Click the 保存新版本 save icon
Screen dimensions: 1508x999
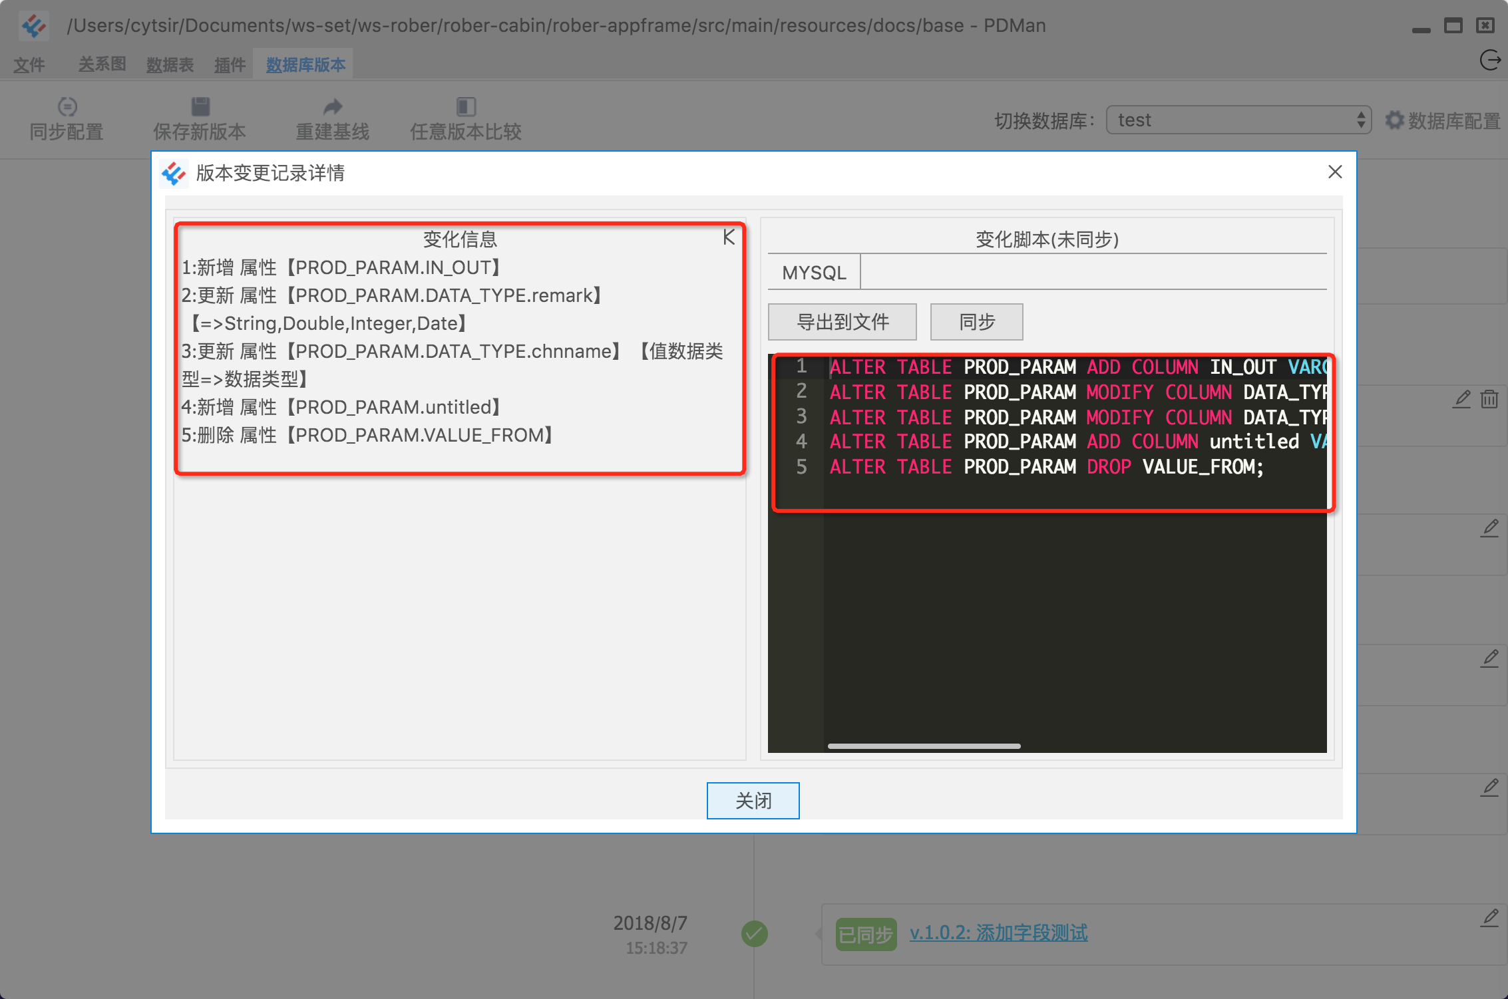pyautogui.click(x=200, y=106)
